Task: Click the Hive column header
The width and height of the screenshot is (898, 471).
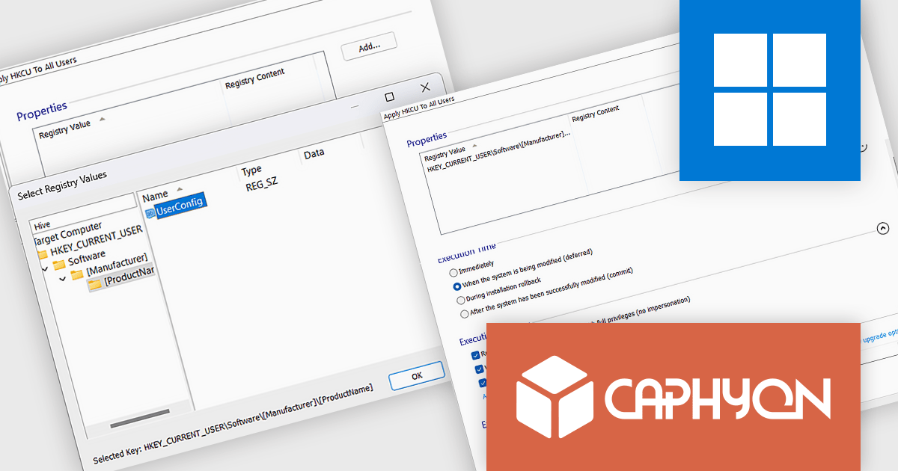Action: click(x=42, y=224)
